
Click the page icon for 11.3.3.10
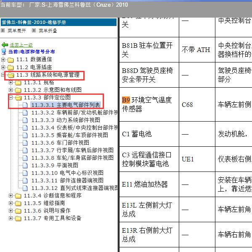click(x=25, y=173)
